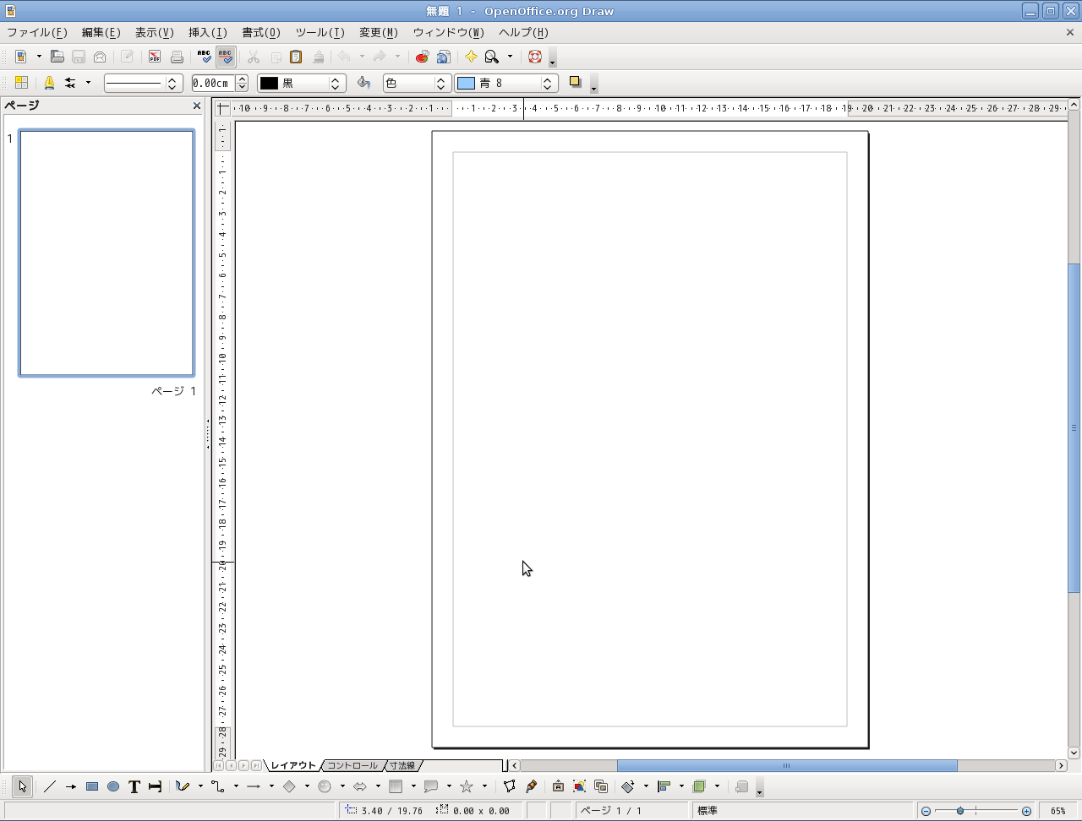Image resolution: width=1082 pixels, height=821 pixels.
Task: Export directly as PDF icon
Action: pyautogui.click(x=155, y=57)
